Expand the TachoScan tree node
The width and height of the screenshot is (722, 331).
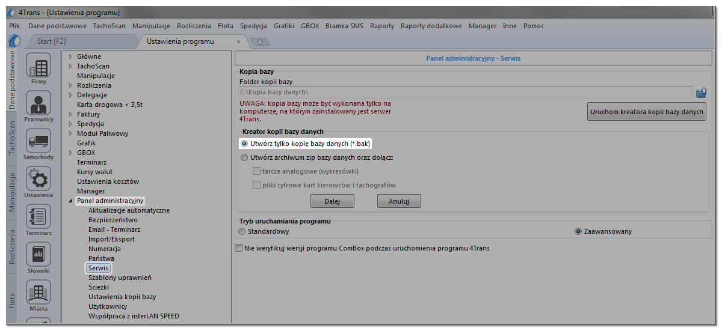[71, 66]
